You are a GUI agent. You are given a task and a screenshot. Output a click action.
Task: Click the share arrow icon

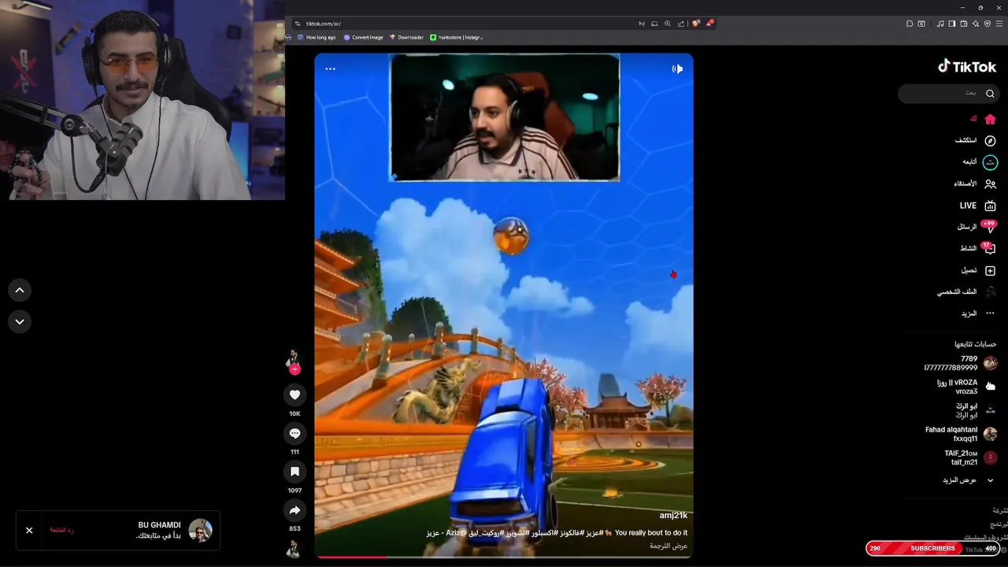[x=295, y=510]
